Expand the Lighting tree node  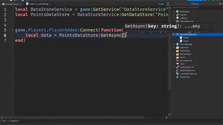pos(174,18)
